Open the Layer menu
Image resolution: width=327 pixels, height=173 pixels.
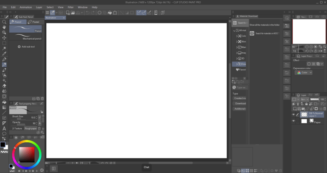click(x=39, y=7)
